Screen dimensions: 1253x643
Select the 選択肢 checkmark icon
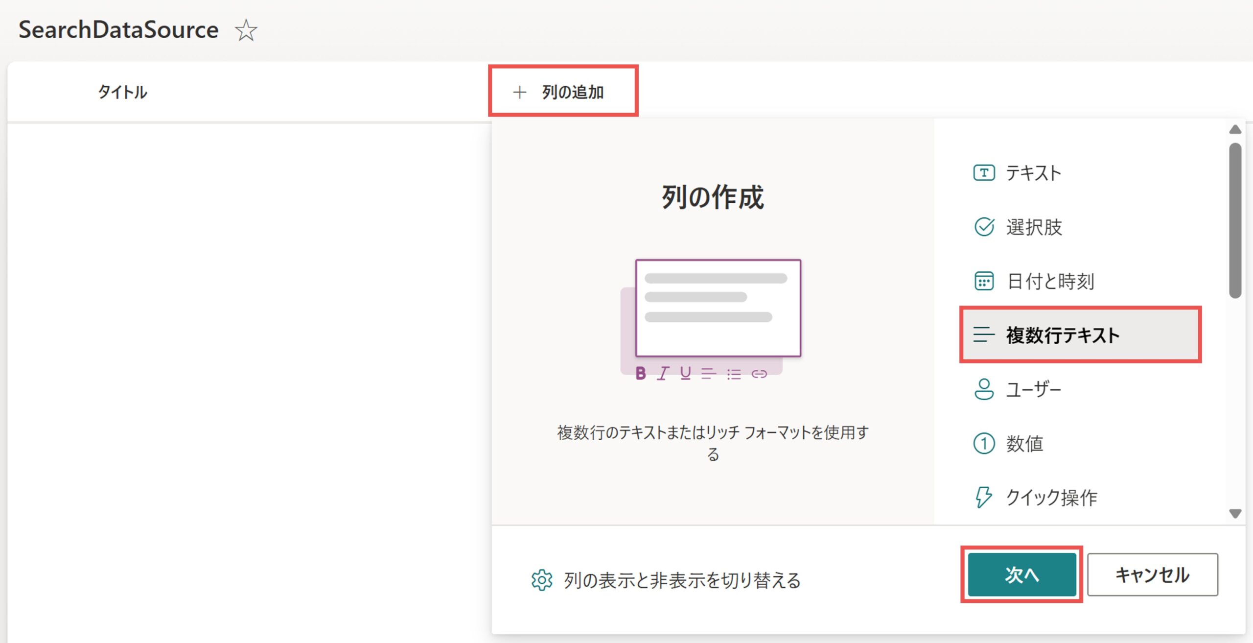(x=984, y=227)
